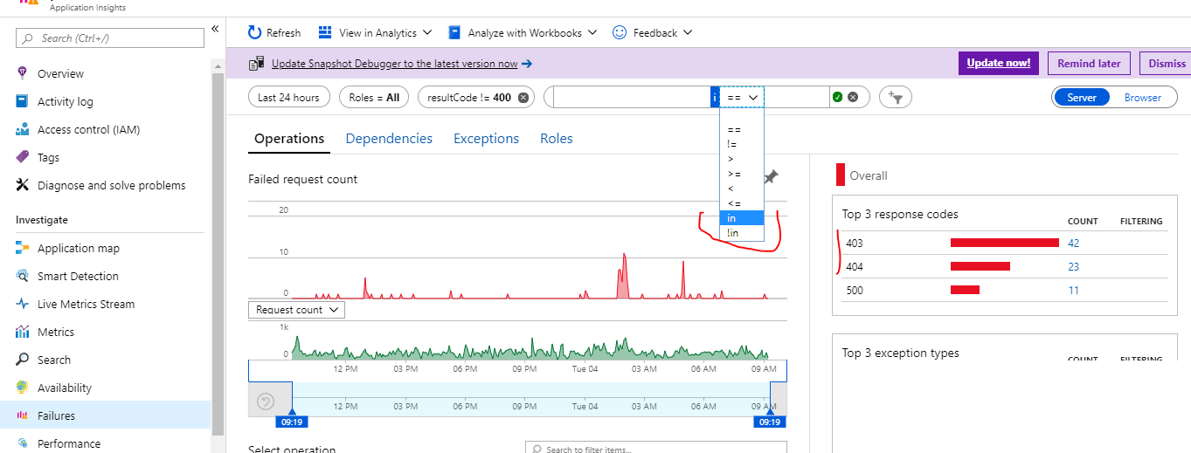Choose <= operator in dropdown list
Viewport: 1191px width, 453px height.
[x=742, y=203]
